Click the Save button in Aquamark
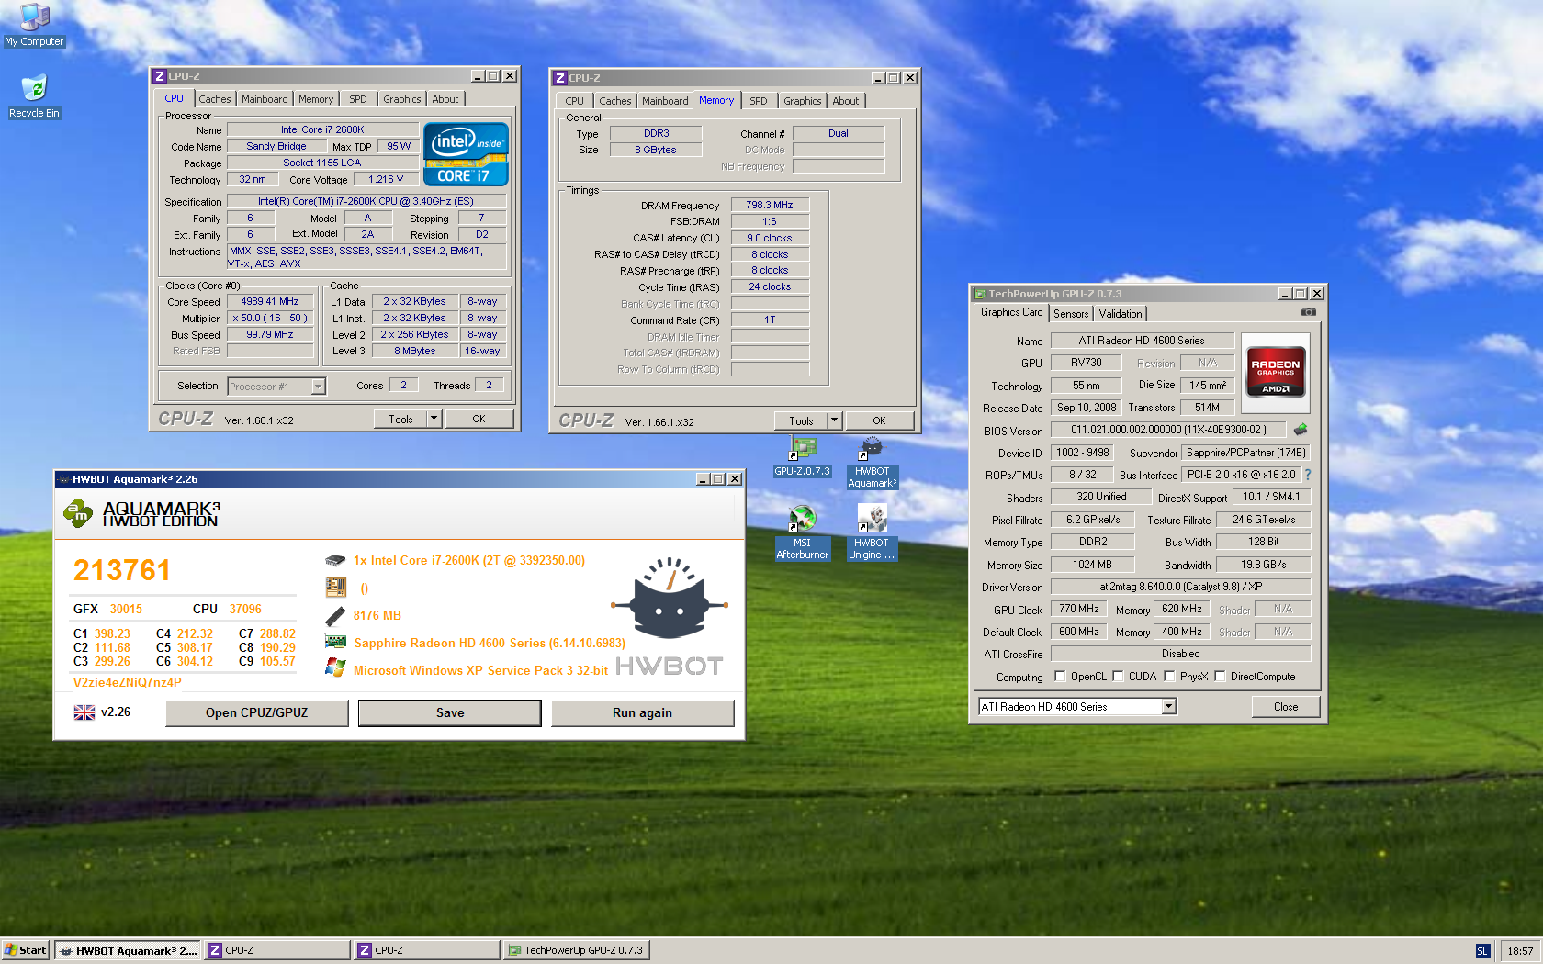 tap(450, 712)
